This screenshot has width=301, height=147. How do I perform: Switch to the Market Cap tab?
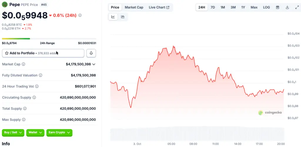click(x=134, y=7)
